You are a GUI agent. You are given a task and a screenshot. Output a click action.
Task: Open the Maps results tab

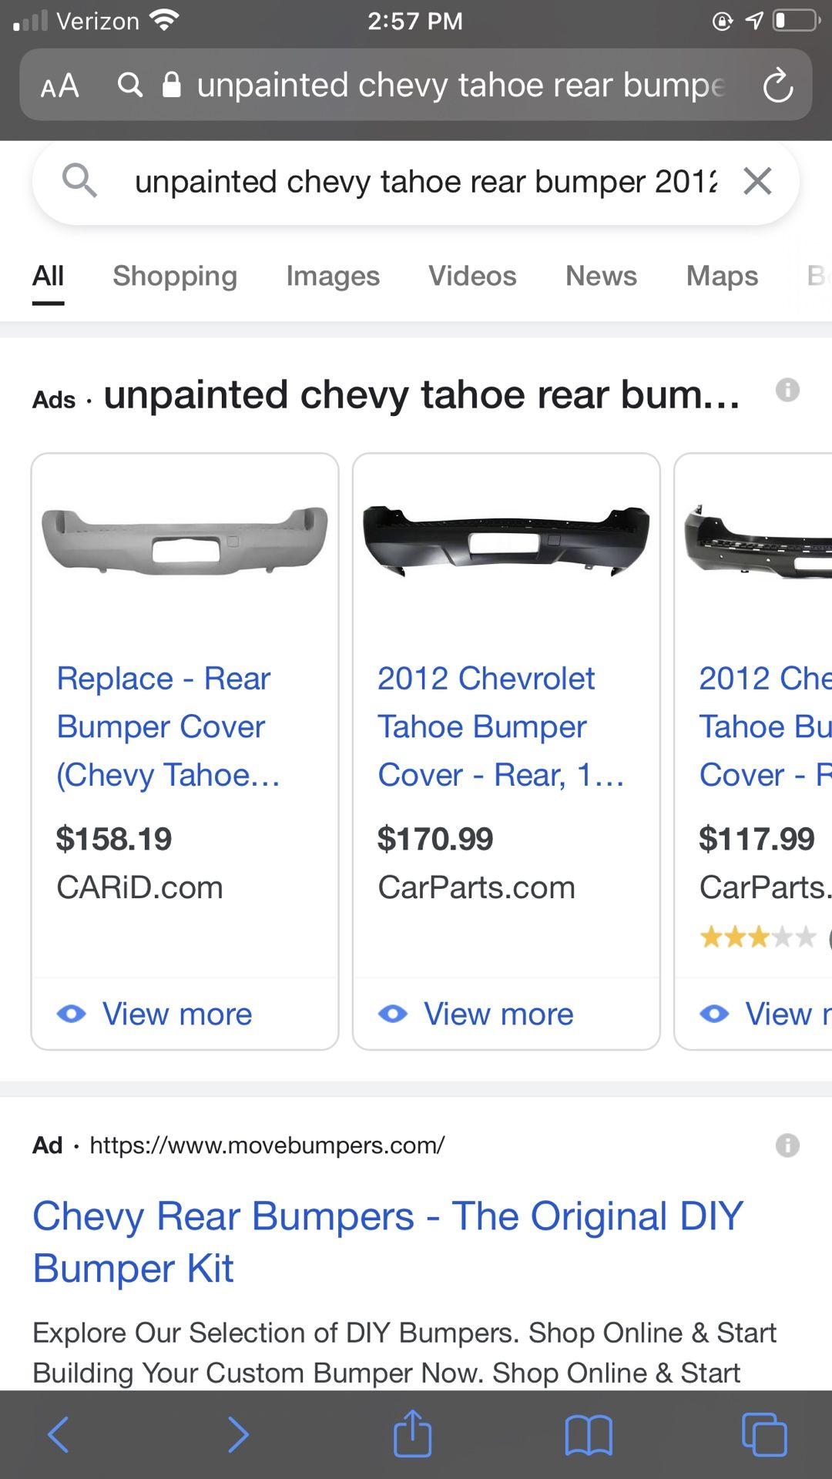[x=722, y=276]
